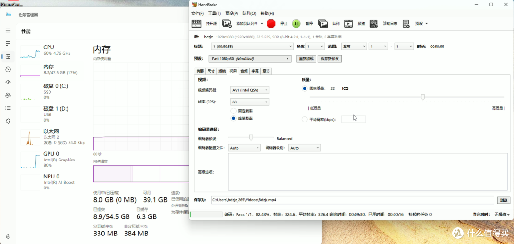514x244 pixels.
Task: Select the 内存 (Memory) performance entry
Action: (x=52, y=69)
